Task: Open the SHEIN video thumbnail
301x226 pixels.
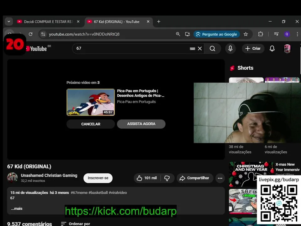Action: pyautogui.click(x=243, y=201)
